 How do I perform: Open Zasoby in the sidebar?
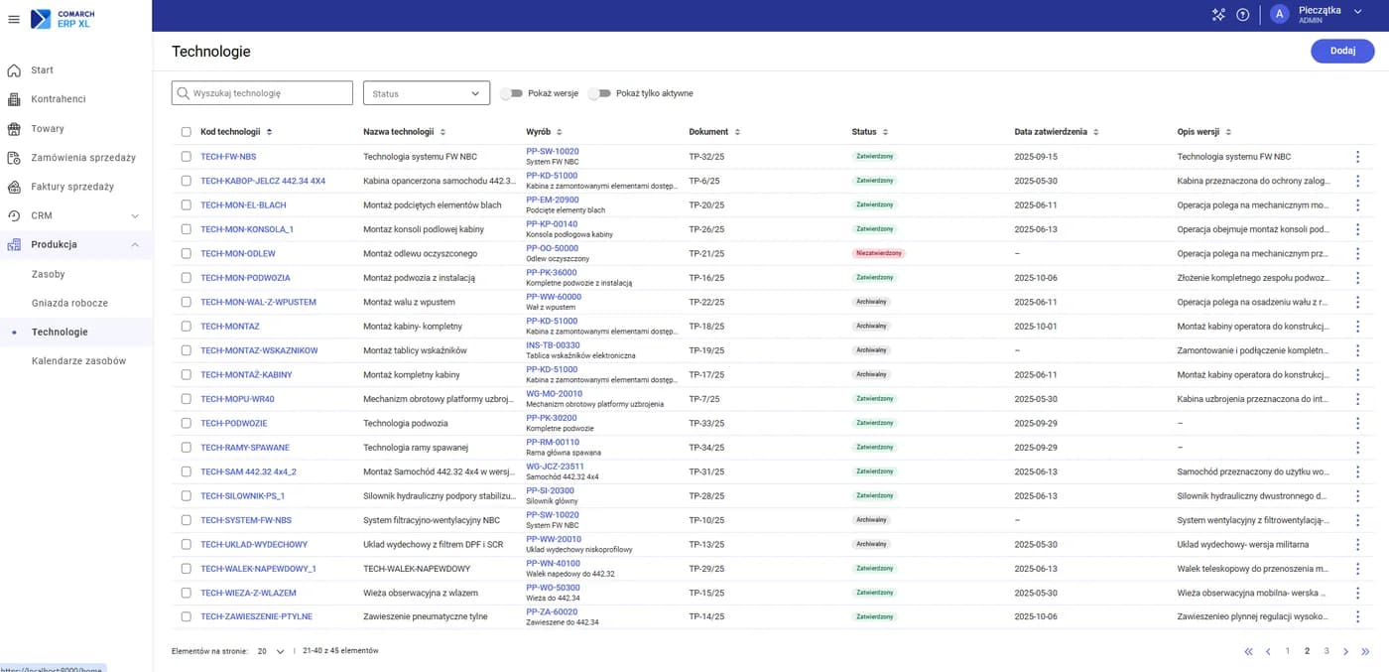(49, 274)
